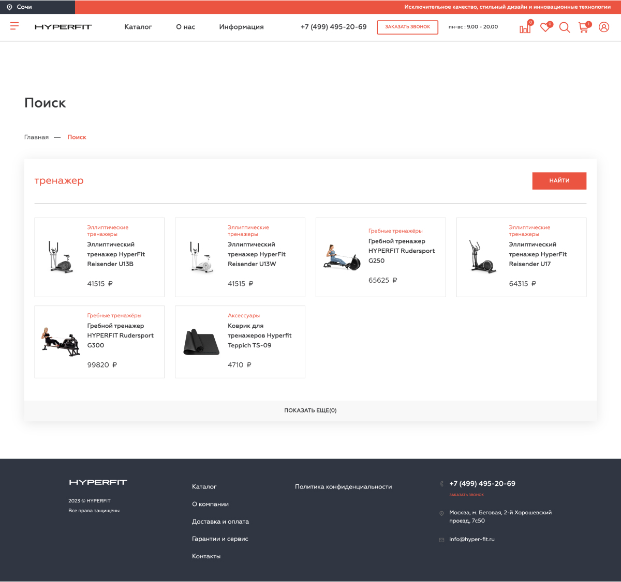Click Гребные тренажёры category on G250 card

395,231
